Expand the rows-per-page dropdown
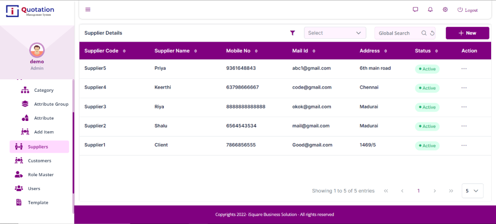Viewport: 496px width, 224px height. (472, 191)
